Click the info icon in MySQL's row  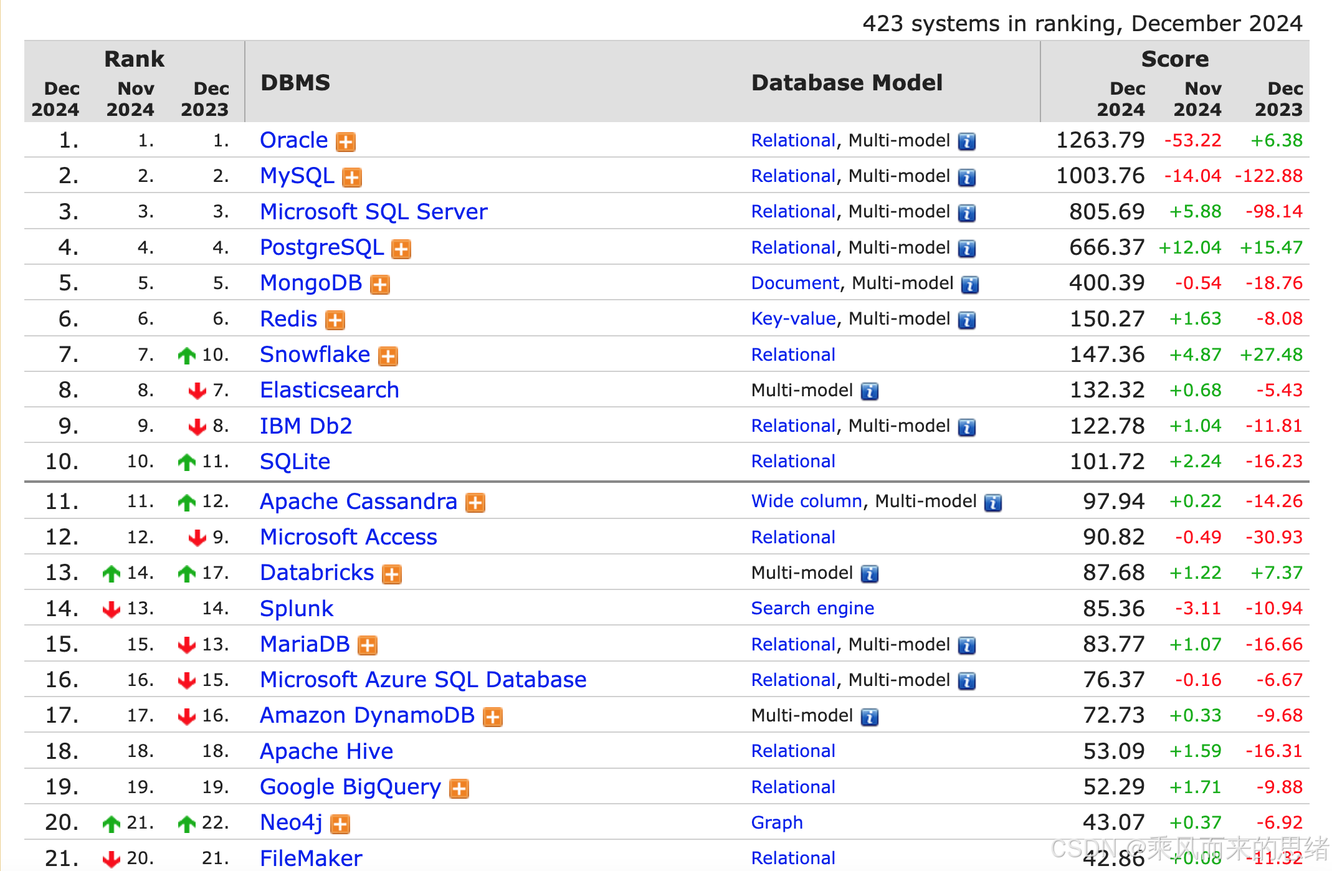coord(966,178)
